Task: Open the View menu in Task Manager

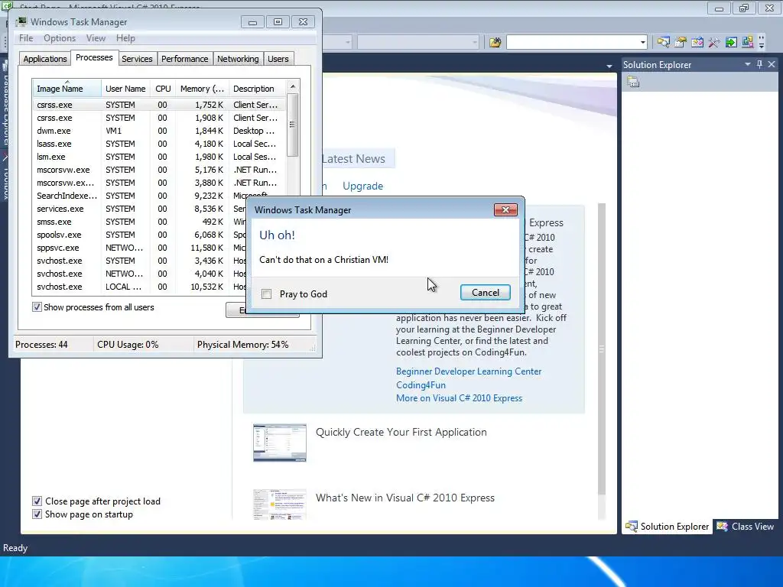Action: (96, 38)
